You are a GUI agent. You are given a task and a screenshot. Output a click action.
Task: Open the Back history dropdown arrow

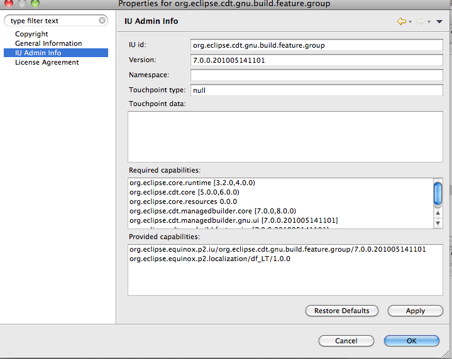(411, 21)
